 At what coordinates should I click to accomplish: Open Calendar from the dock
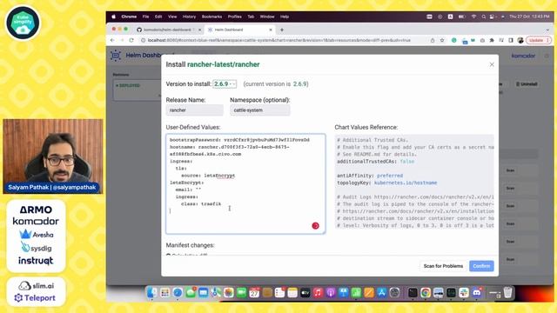click(254, 293)
